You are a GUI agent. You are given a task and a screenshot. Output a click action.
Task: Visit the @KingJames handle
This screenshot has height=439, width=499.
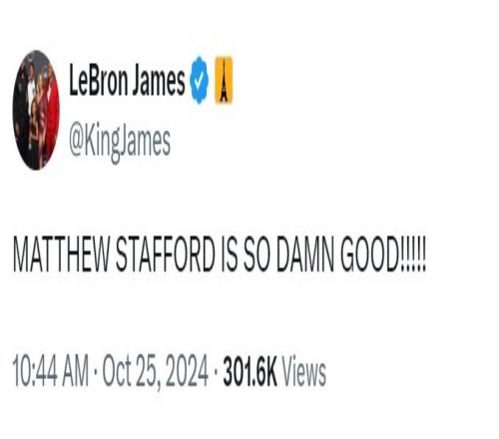120,143
